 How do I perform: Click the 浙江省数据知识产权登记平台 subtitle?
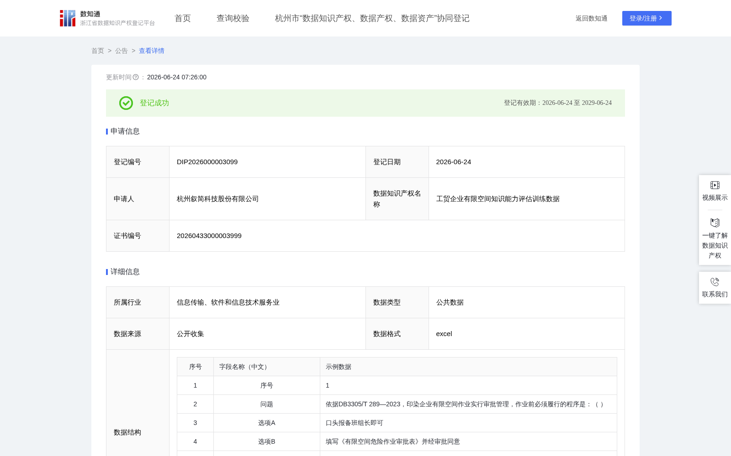pyautogui.click(x=118, y=23)
